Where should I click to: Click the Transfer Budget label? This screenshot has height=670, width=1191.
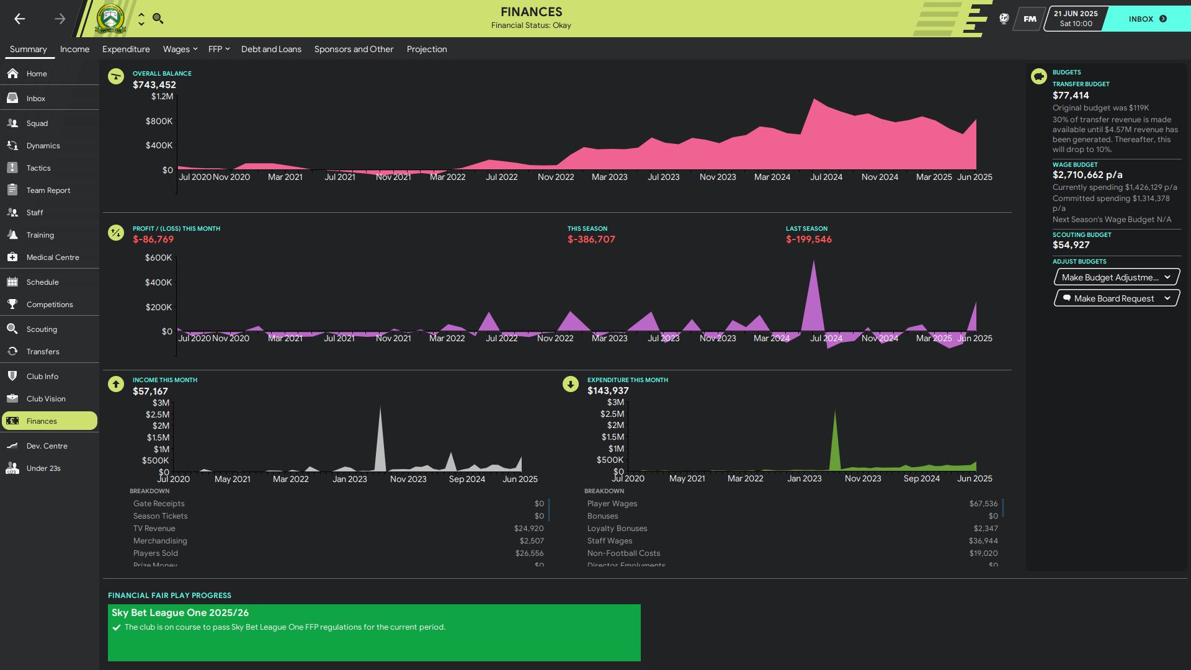(1081, 84)
